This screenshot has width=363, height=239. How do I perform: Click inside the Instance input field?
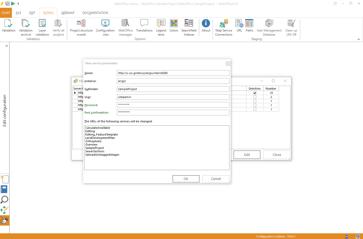pyautogui.click(x=173, y=81)
